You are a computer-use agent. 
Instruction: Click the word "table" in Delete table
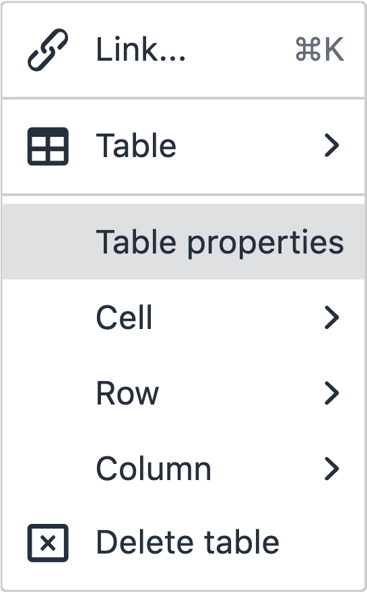click(x=242, y=542)
